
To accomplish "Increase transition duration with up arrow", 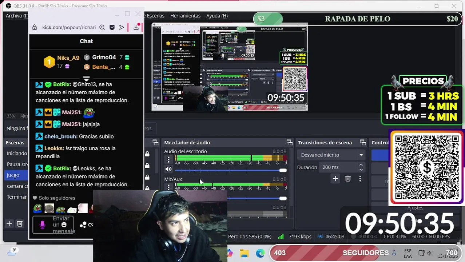I will (361, 165).
